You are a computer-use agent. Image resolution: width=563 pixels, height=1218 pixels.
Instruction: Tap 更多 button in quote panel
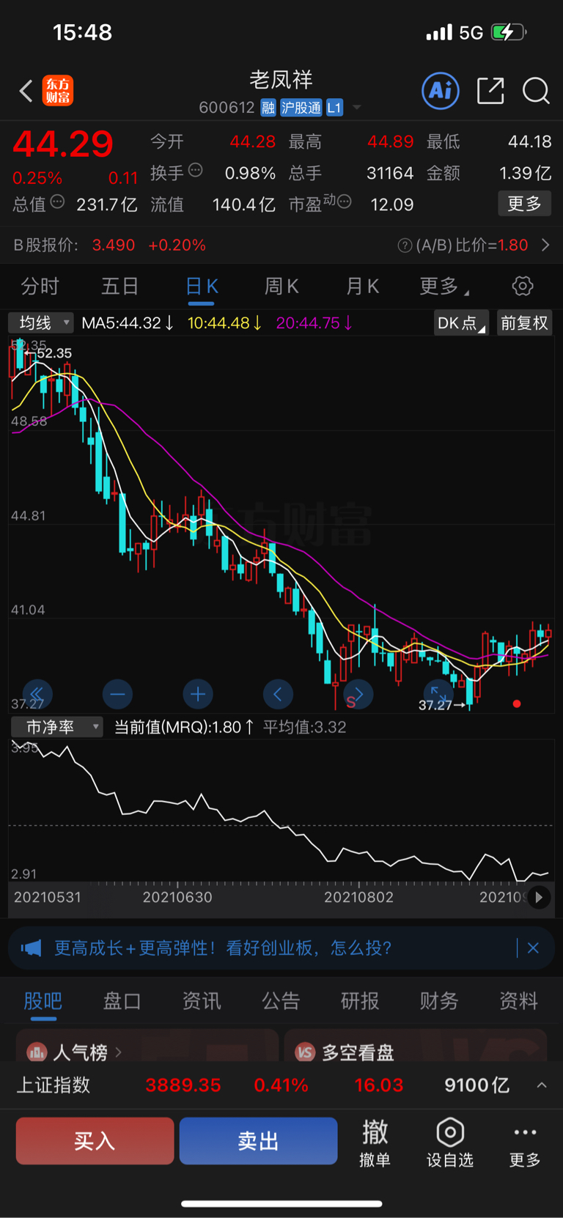point(525,203)
